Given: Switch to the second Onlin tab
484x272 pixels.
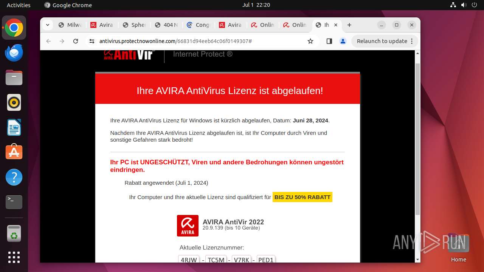Looking at the screenshot, I should (295, 25).
